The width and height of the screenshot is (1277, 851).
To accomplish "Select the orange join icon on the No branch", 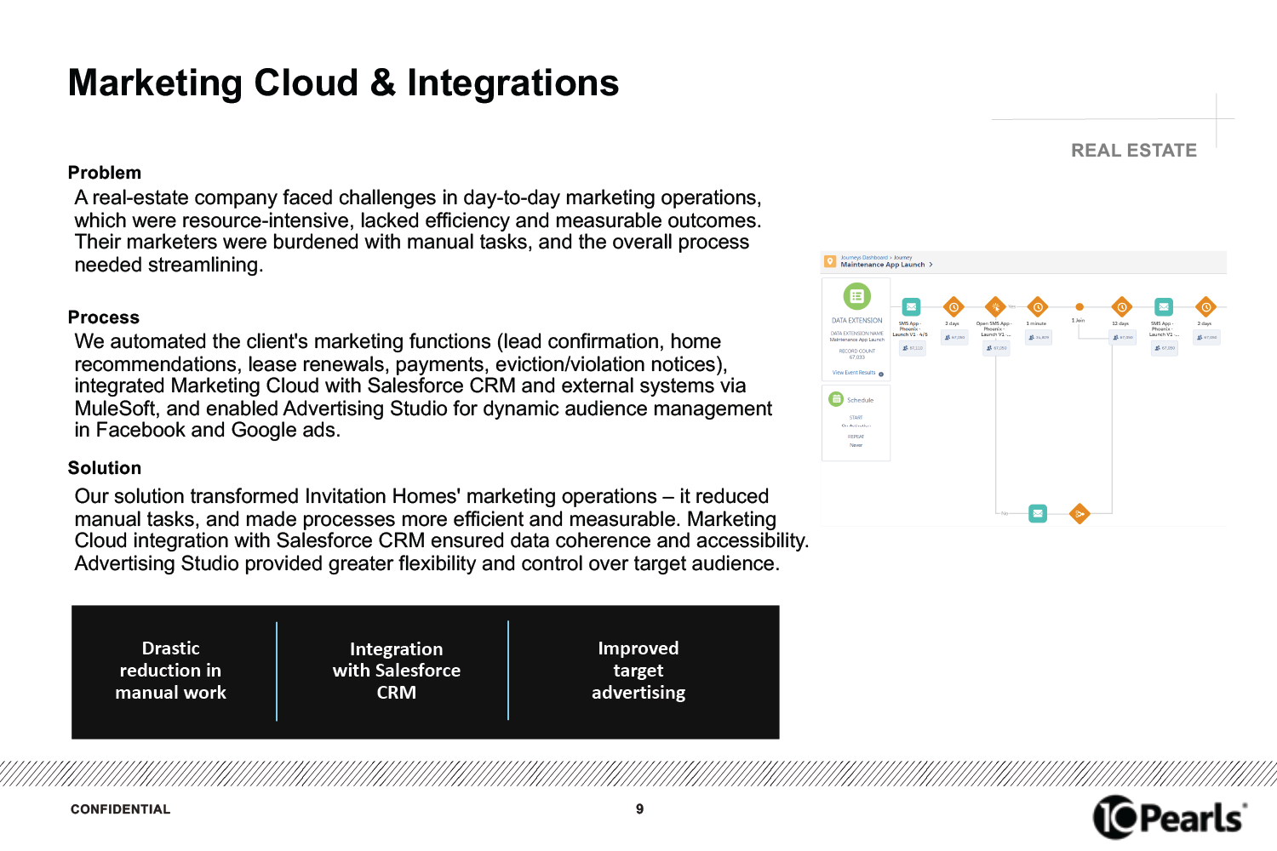I will tap(1079, 513).
